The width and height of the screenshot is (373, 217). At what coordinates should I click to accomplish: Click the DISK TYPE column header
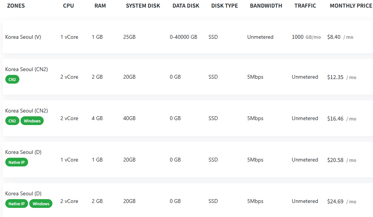pyautogui.click(x=224, y=6)
